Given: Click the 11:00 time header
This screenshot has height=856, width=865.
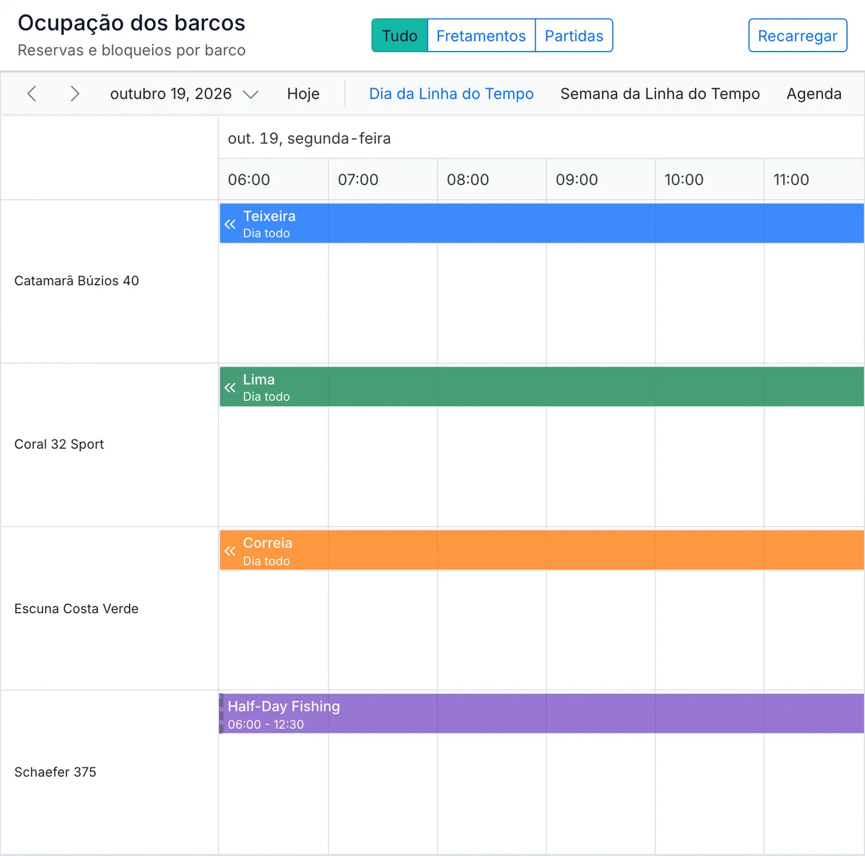Looking at the screenshot, I should click(x=814, y=180).
